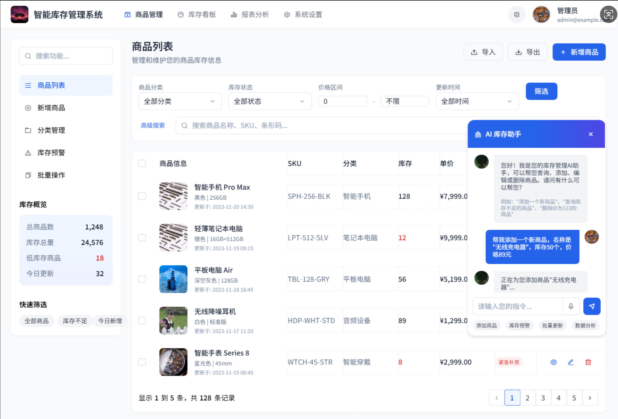This screenshot has width=618, height=419.
Task: Check the select-all checkbox in table header
Action: (x=142, y=163)
